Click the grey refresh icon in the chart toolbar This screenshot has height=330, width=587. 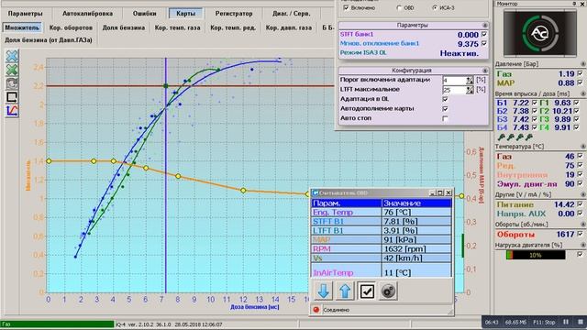[x=12, y=83]
